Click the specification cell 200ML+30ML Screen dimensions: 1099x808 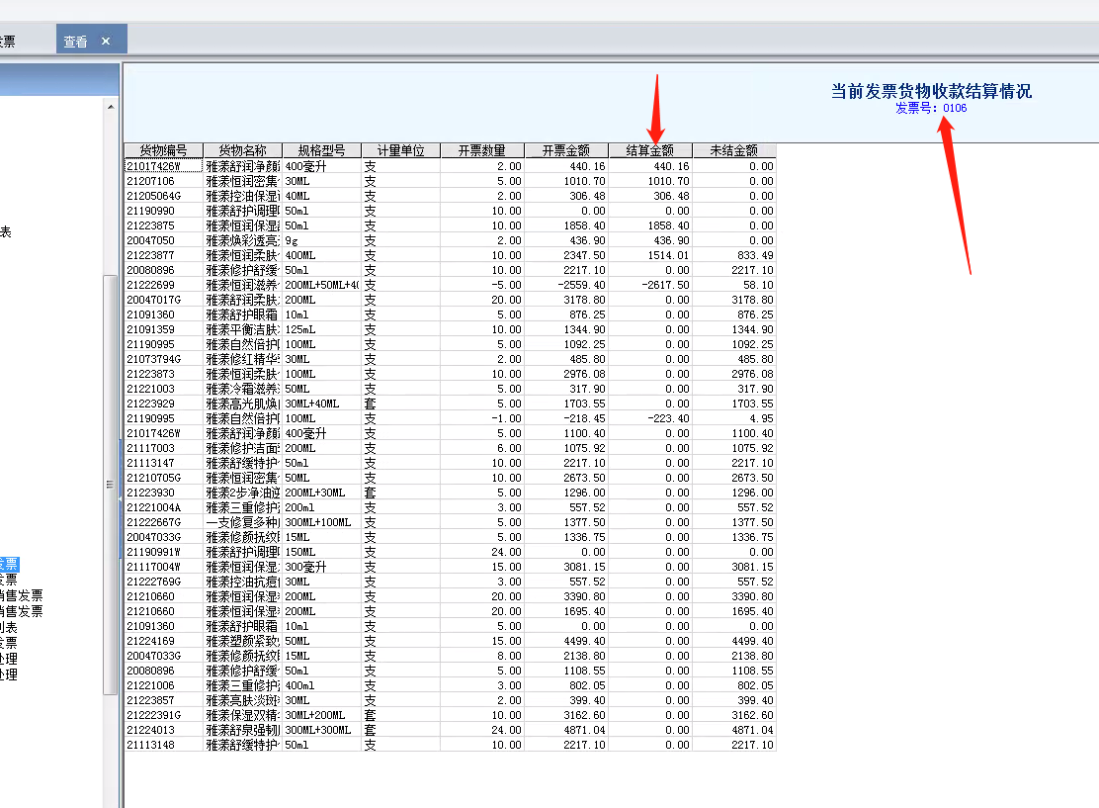(322, 493)
